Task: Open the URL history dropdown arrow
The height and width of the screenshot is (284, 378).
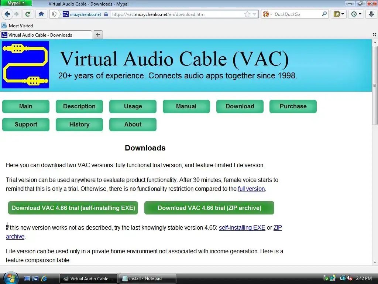Action: (x=255, y=14)
